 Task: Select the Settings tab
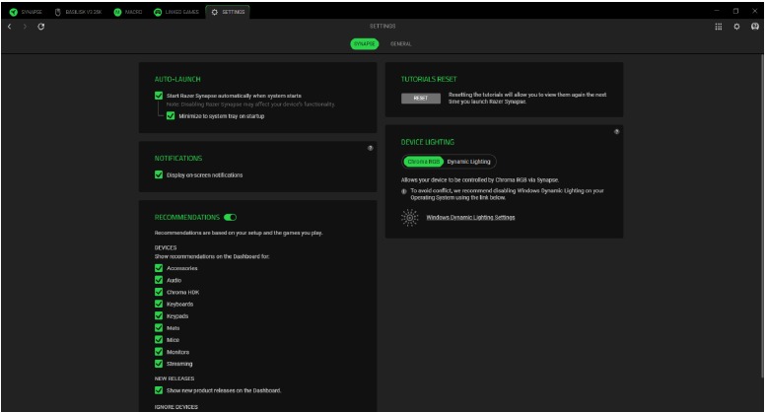[x=228, y=12]
